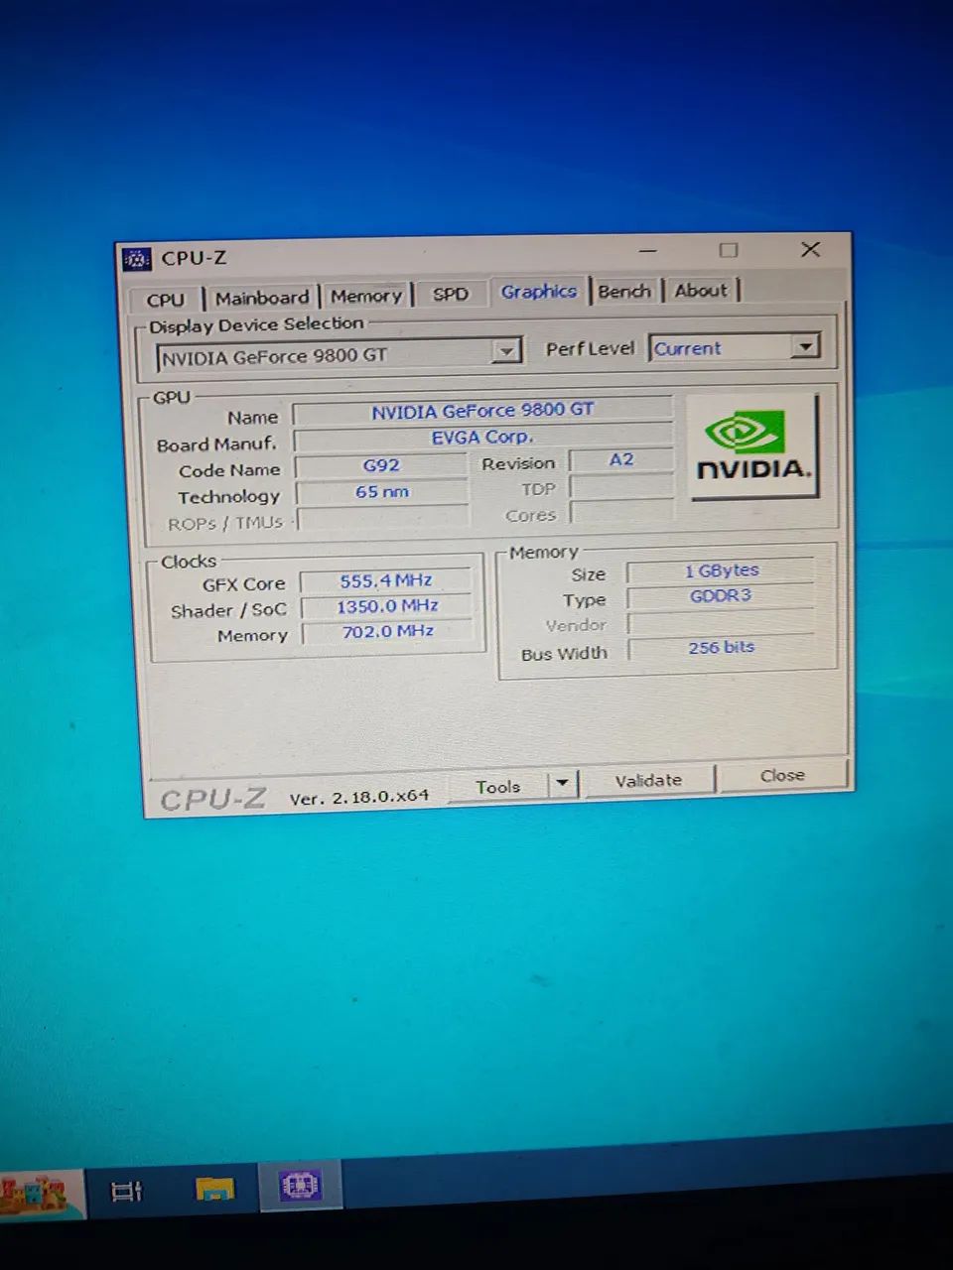Click the Close button at bottom
The width and height of the screenshot is (953, 1270).
pyautogui.click(x=782, y=776)
